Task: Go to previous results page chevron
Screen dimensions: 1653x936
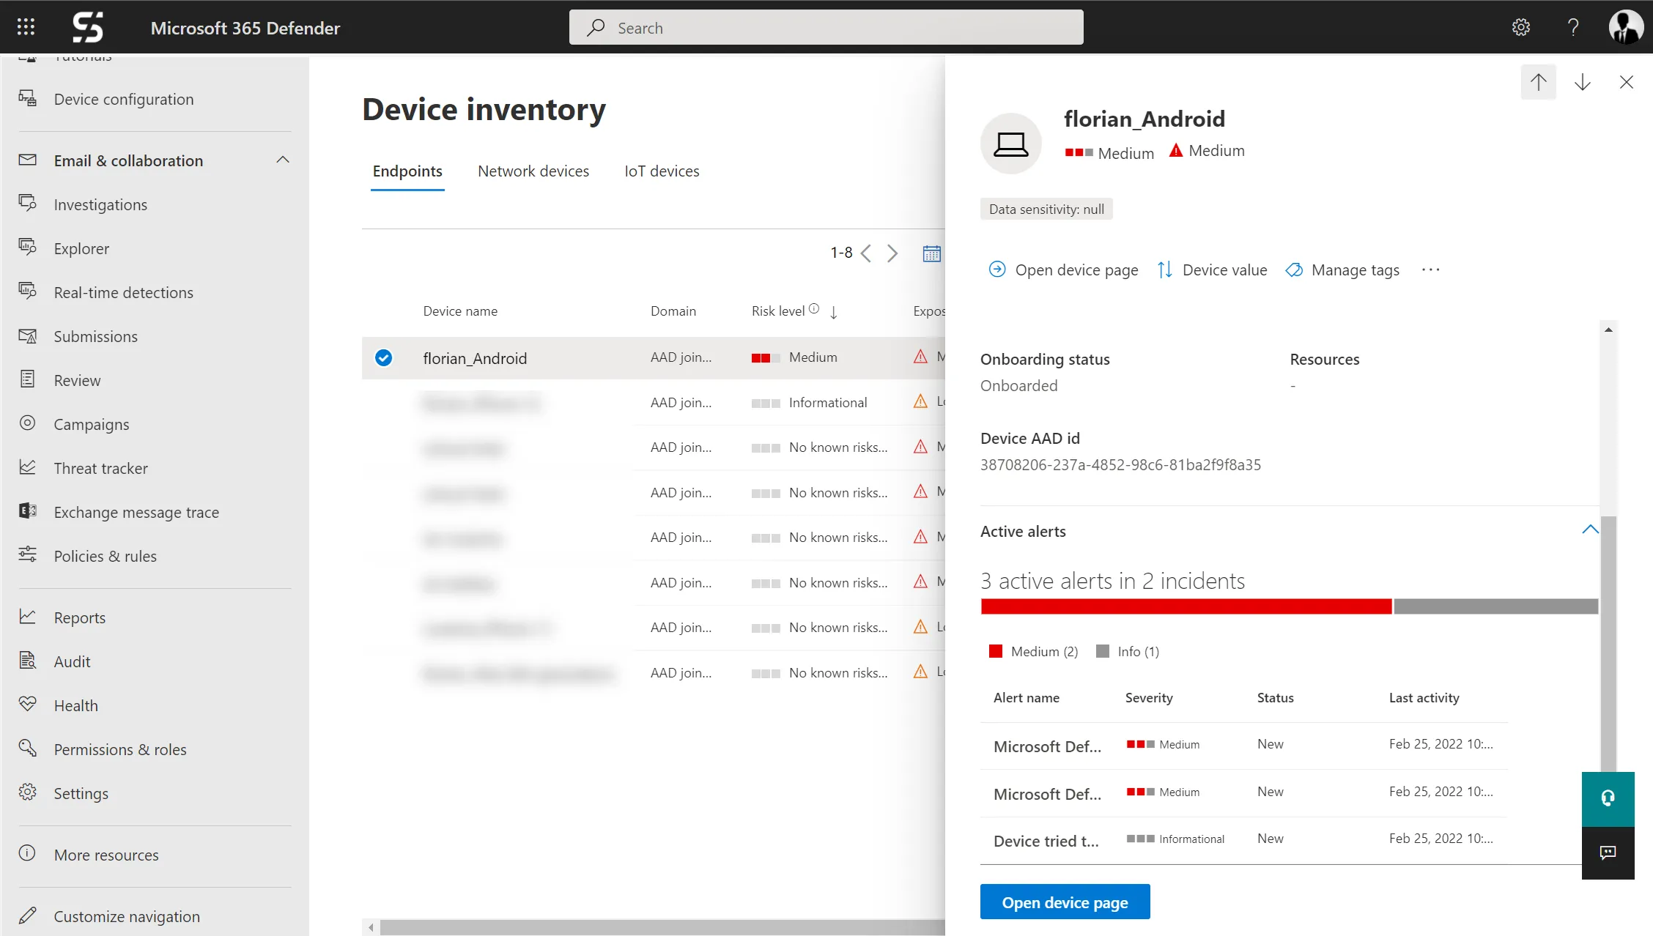Action: [866, 253]
